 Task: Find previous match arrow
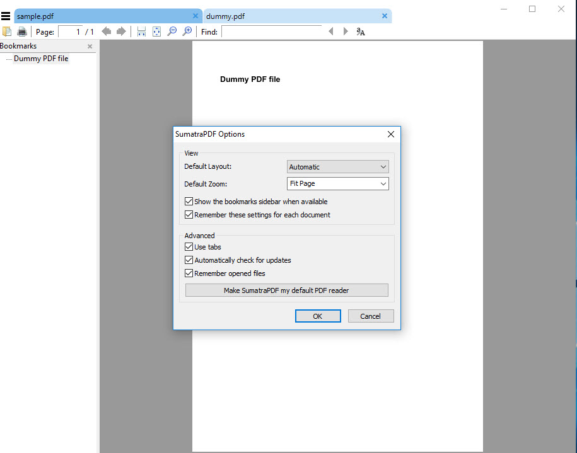click(331, 32)
